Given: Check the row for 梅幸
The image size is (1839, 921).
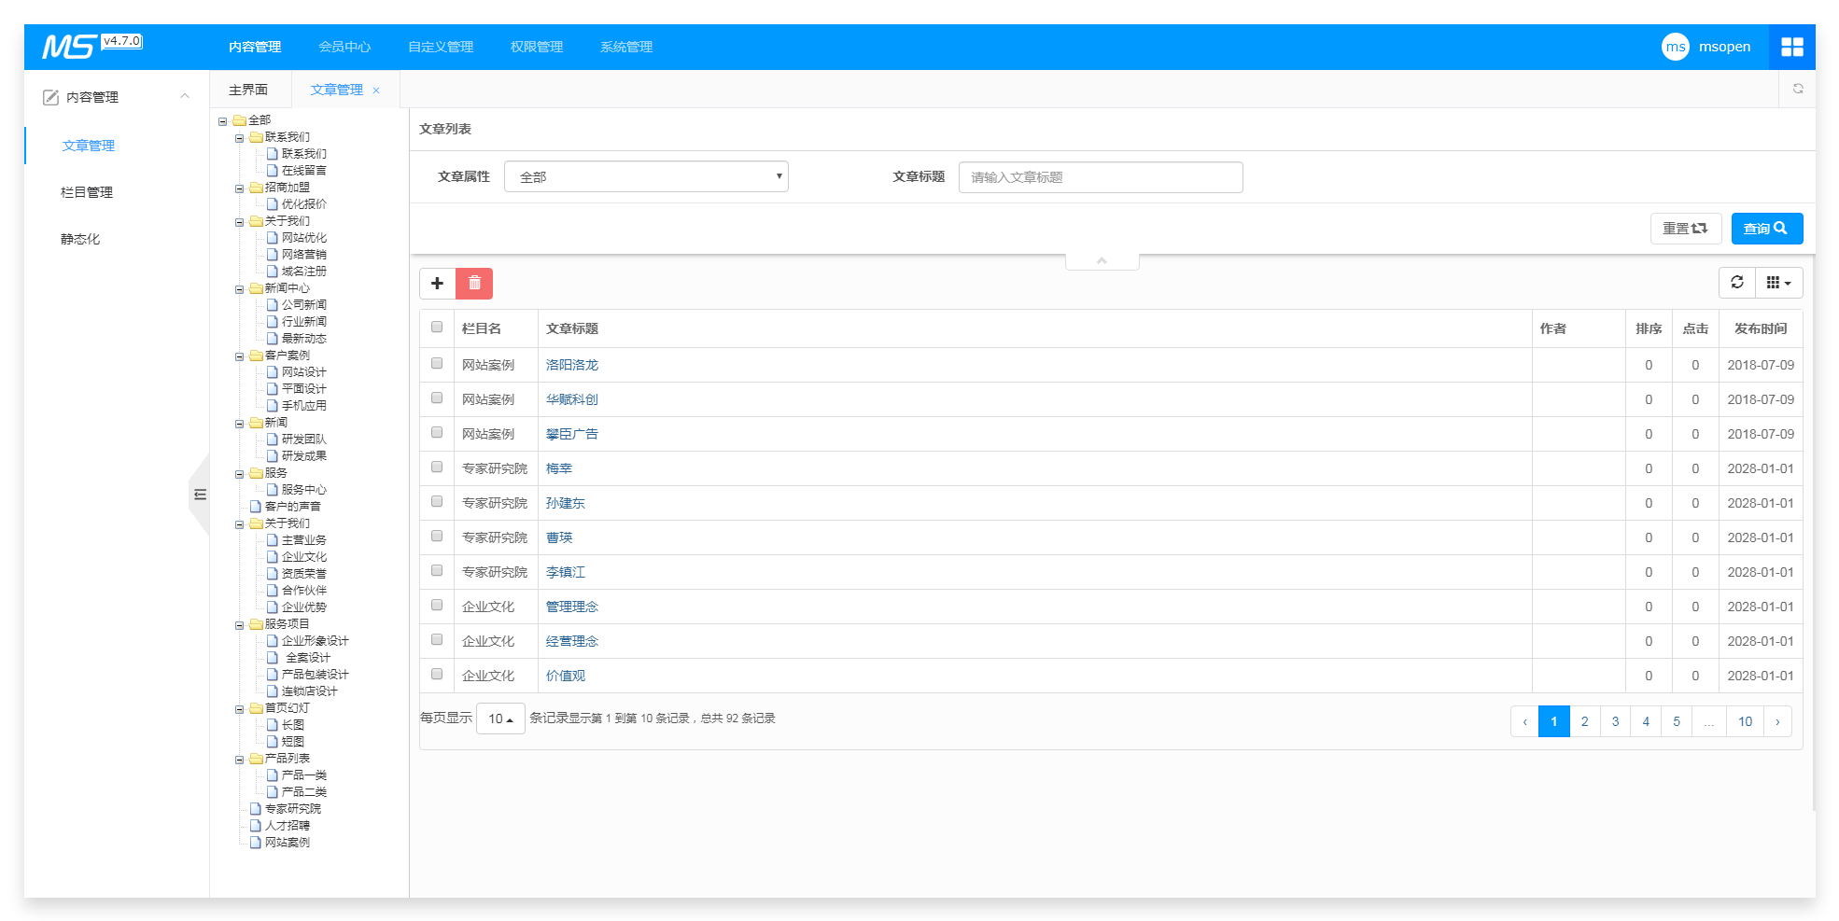Looking at the screenshot, I should coord(437,467).
